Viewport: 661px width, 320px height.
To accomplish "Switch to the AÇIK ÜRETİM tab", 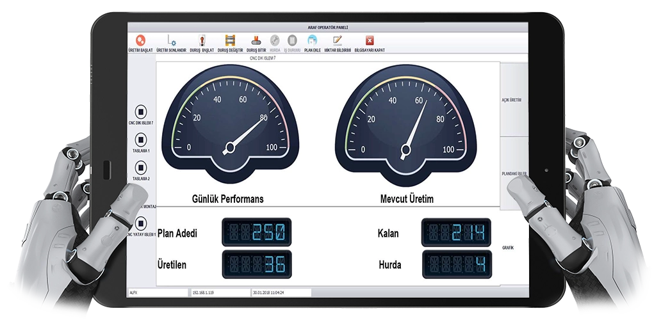I will tap(512, 100).
